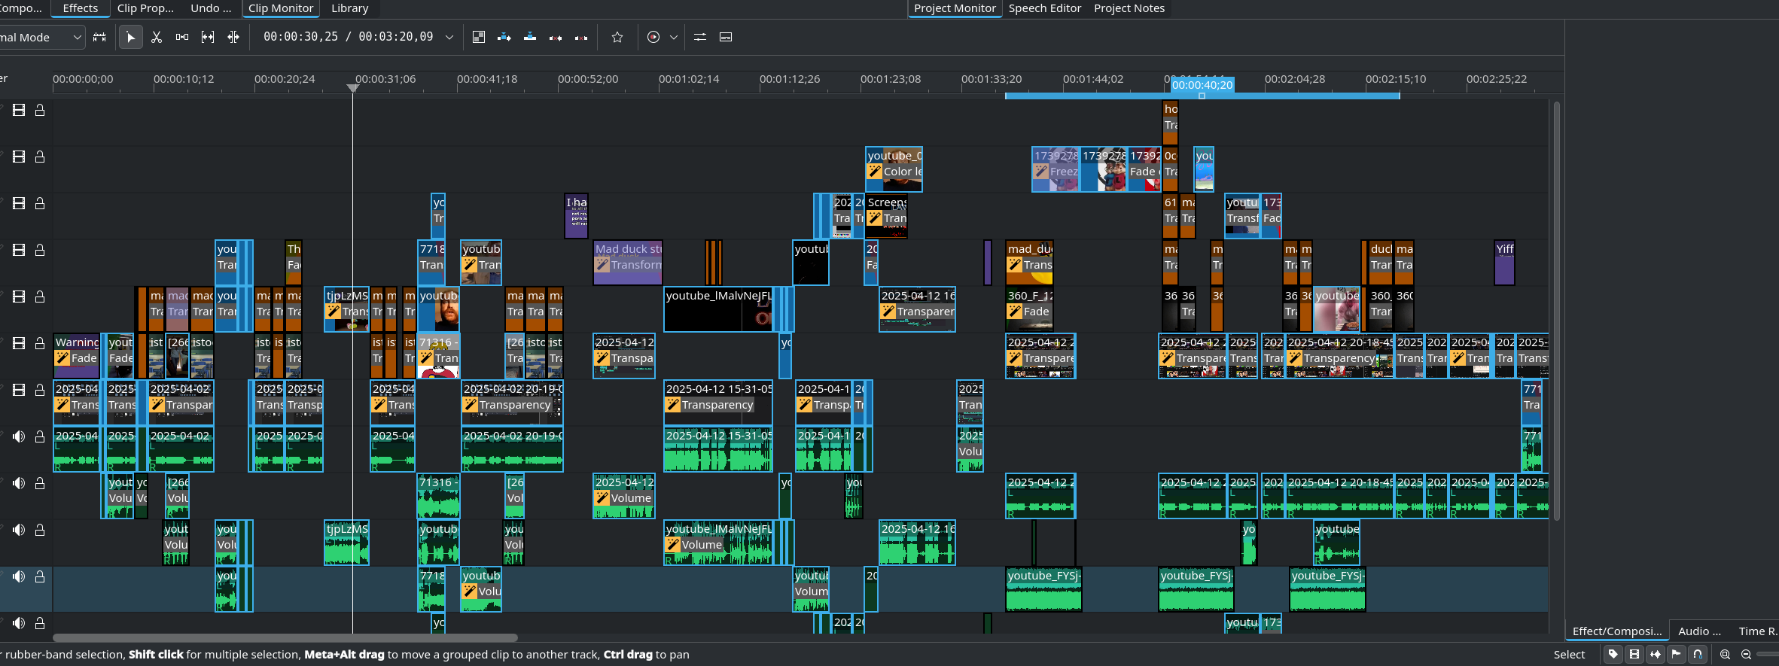The height and width of the screenshot is (666, 1779).
Task: Click the track compositing checkerboard icon
Action: (x=478, y=37)
